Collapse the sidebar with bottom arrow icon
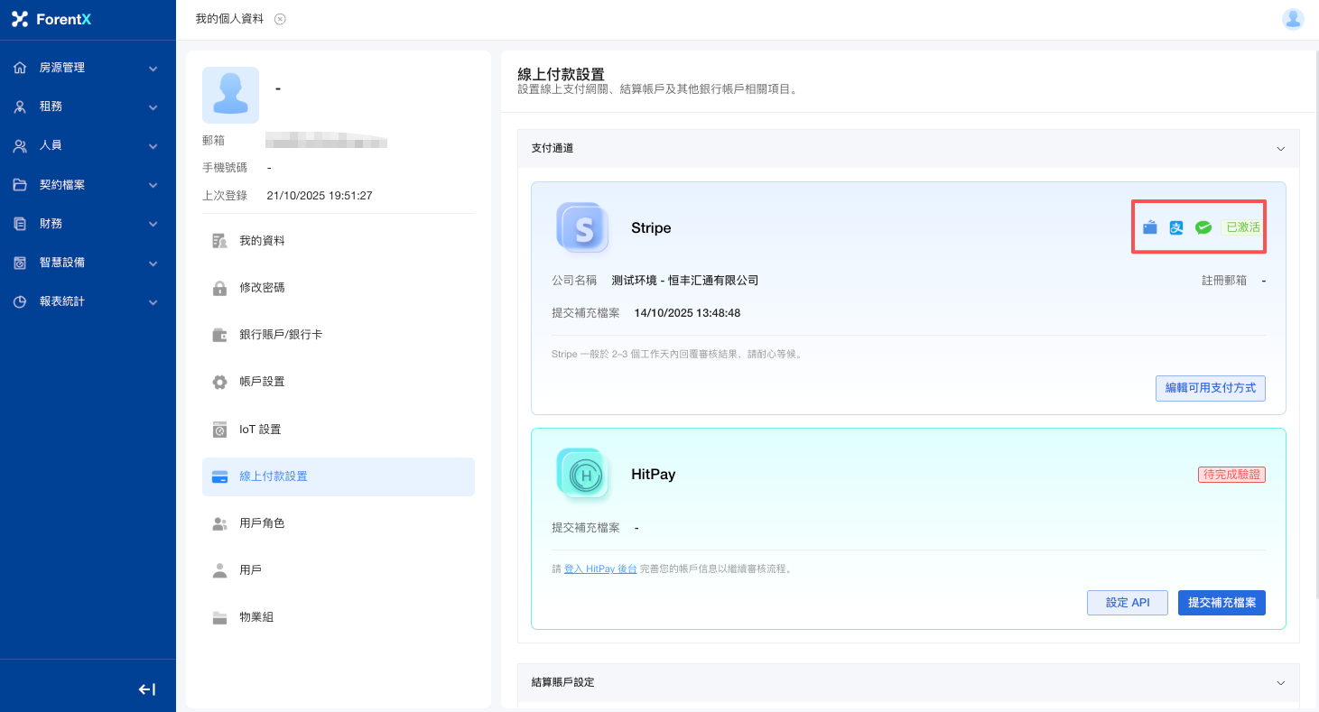The image size is (1319, 712). point(146,689)
